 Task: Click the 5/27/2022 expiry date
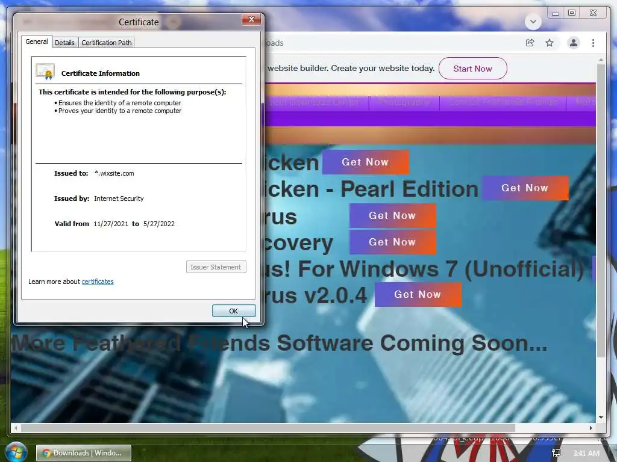159,224
